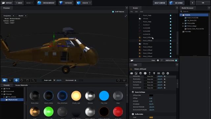Open the Shaded display mode dropdown
The height and width of the screenshot is (119, 211).
(22, 16)
